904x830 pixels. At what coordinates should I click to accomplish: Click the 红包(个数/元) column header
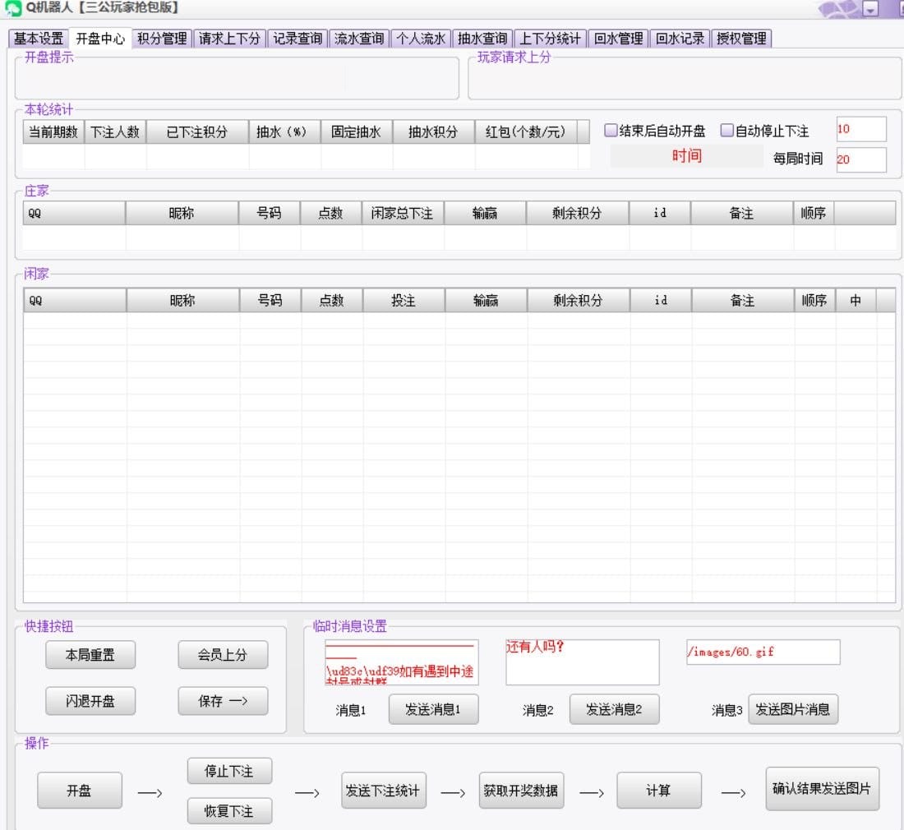(526, 132)
